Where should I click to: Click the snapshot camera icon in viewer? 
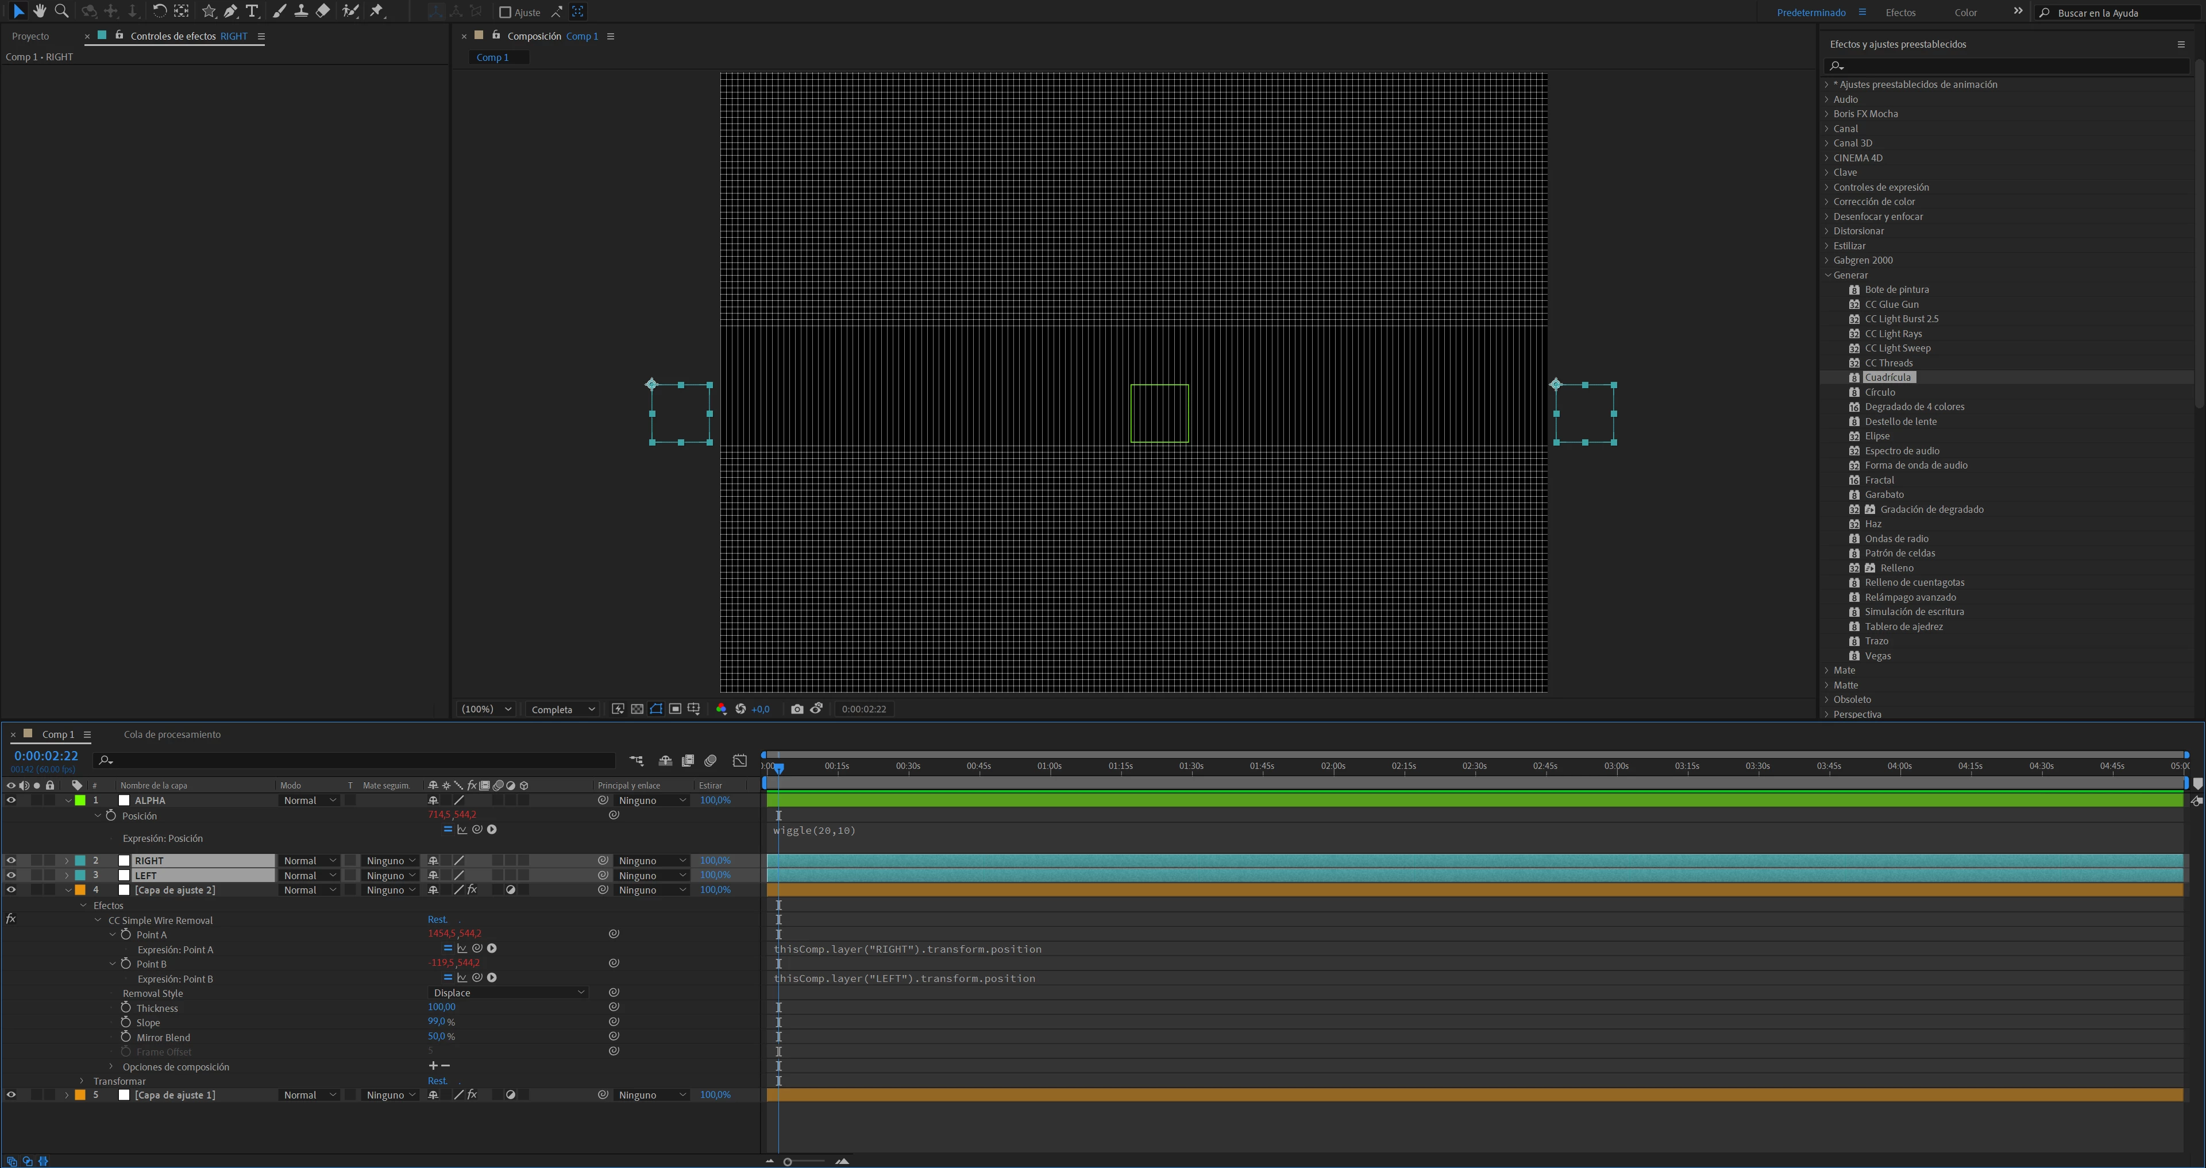(797, 709)
